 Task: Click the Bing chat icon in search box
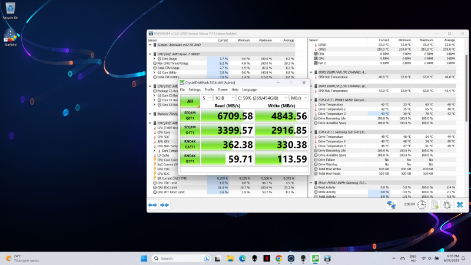point(207,259)
